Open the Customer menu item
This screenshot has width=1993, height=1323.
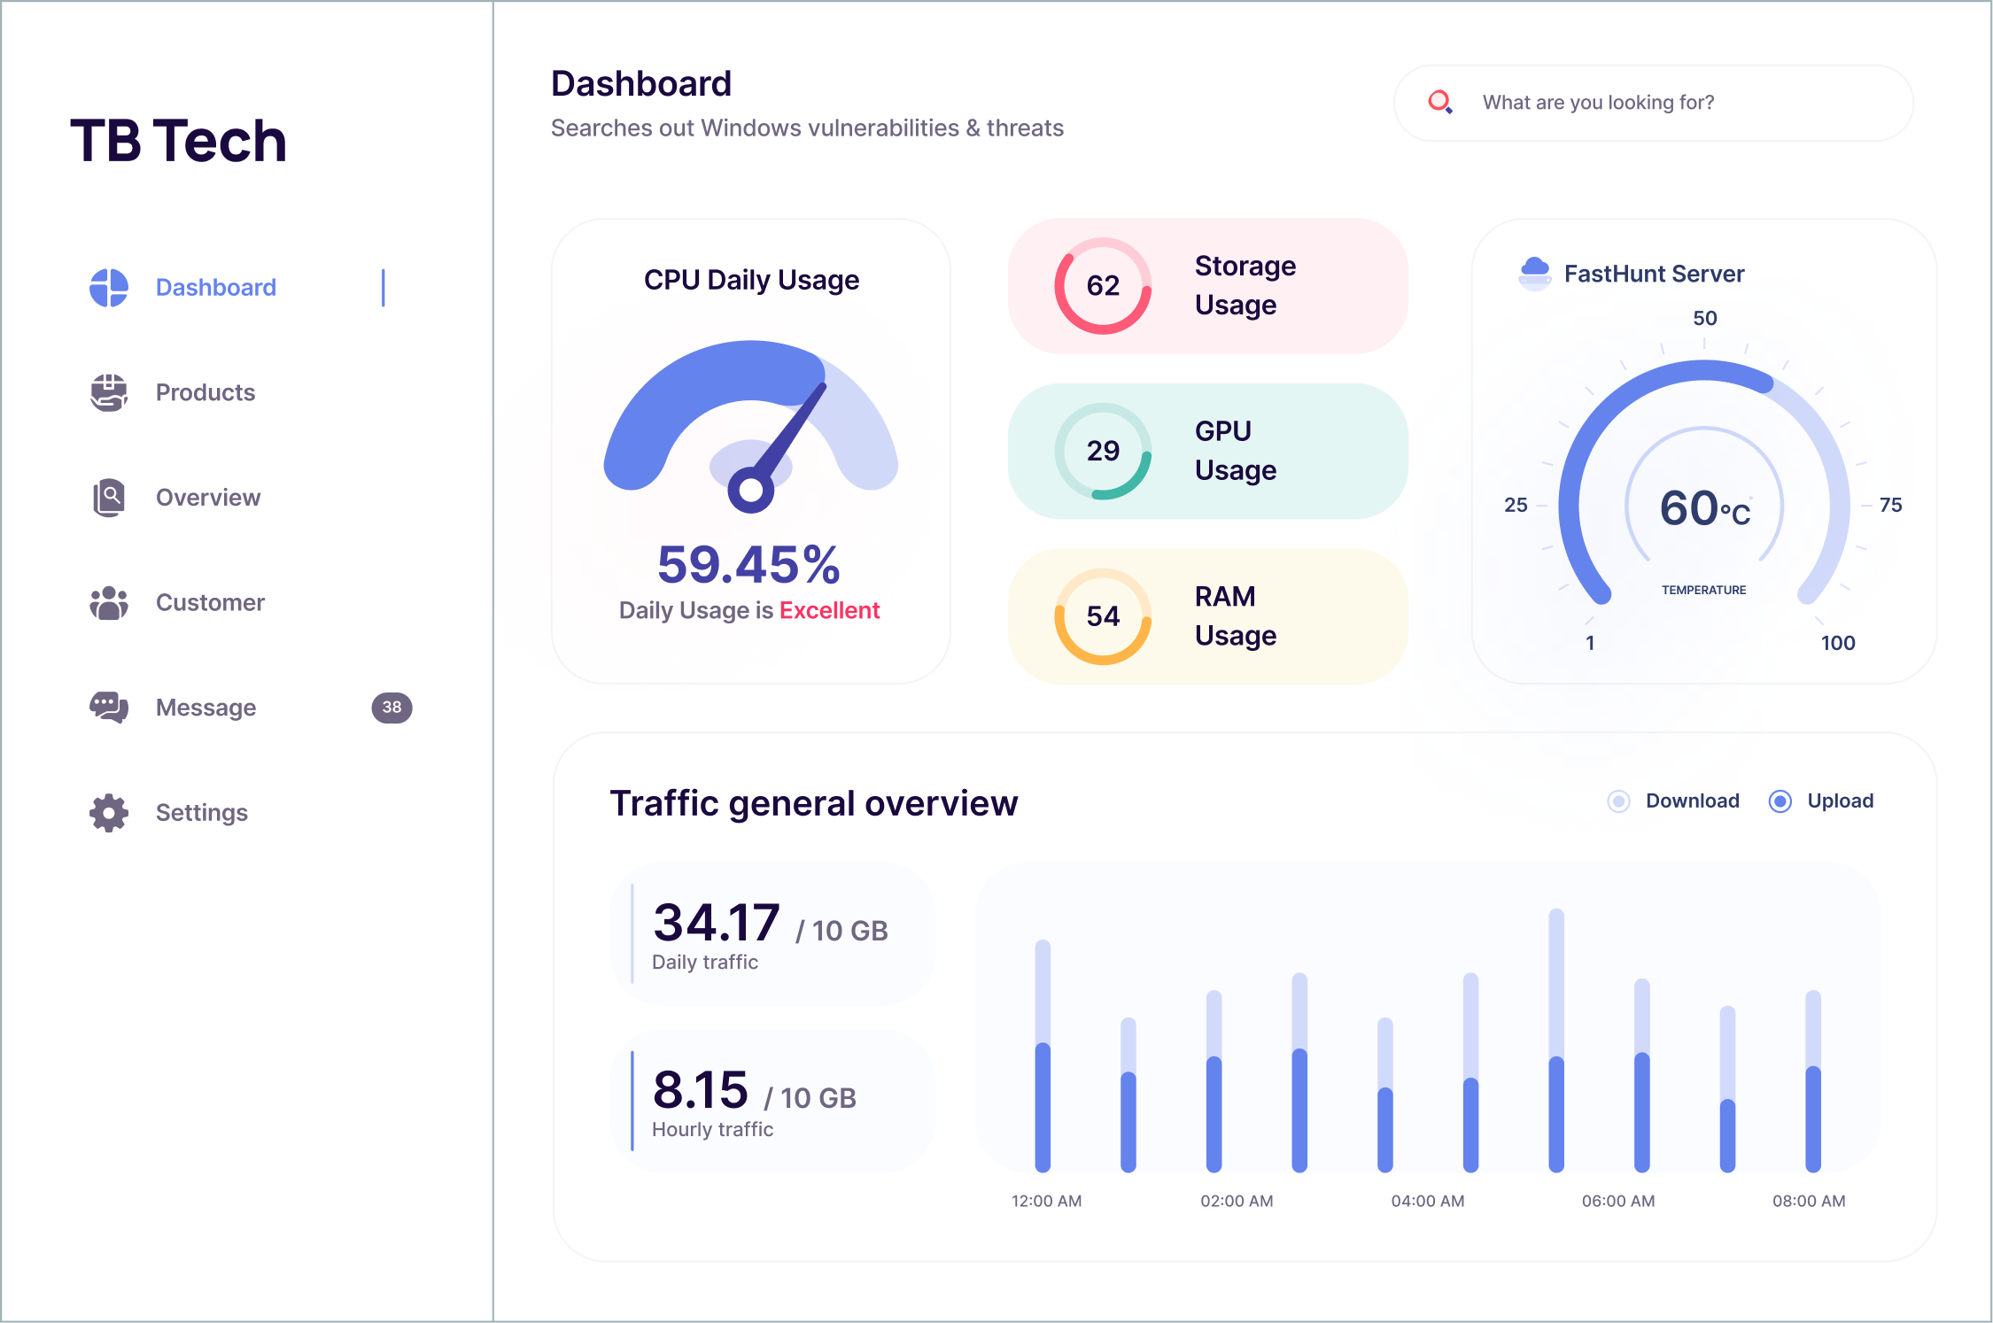(x=211, y=603)
